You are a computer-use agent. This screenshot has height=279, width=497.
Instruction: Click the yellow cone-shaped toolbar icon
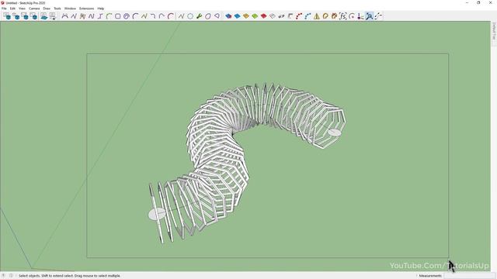click(317, 16)
